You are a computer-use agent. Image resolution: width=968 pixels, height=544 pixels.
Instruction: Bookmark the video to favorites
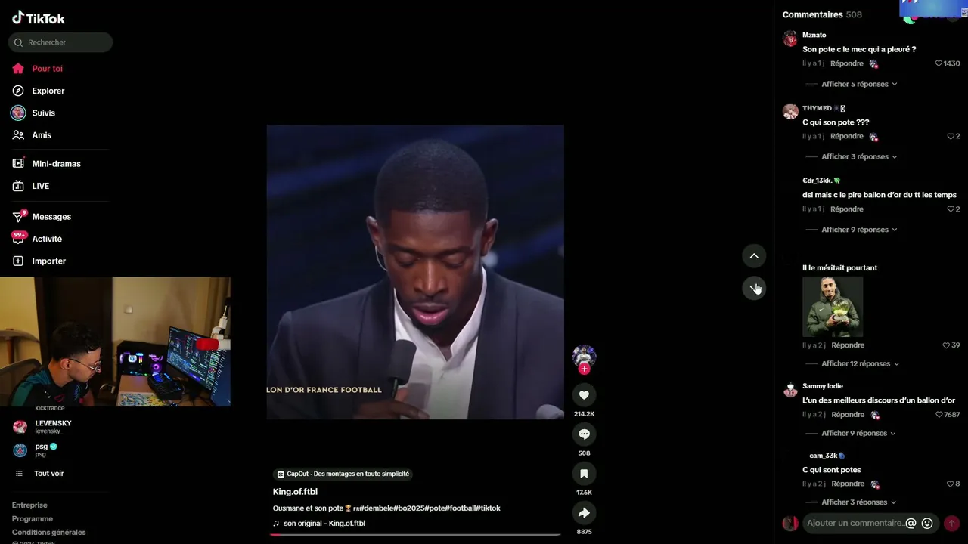click(584, 474)
